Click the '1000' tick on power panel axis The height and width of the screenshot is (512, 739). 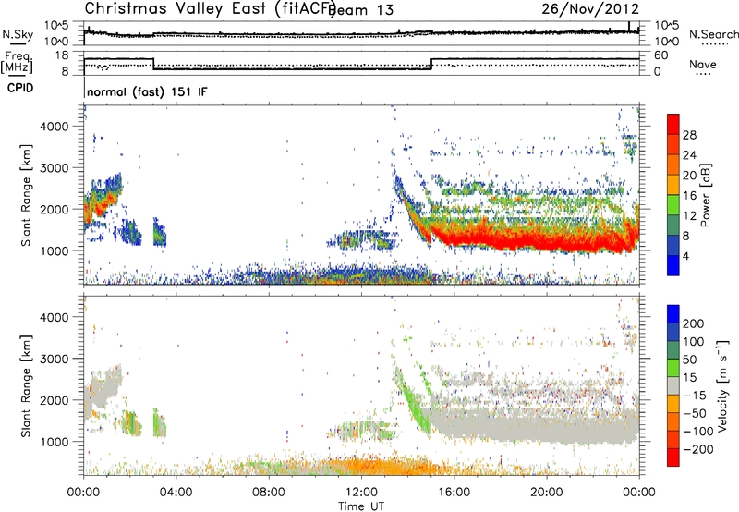point(55,250)
